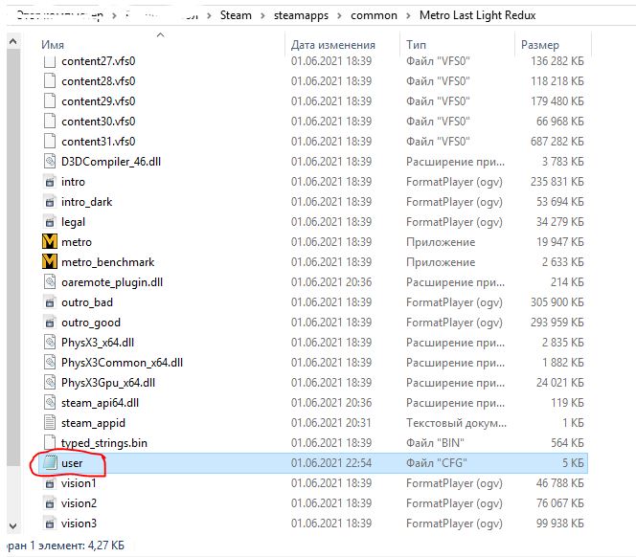The height and width of the screenshot is (557, 636).
Task: Select file name legal
Action: click(73, 222)
